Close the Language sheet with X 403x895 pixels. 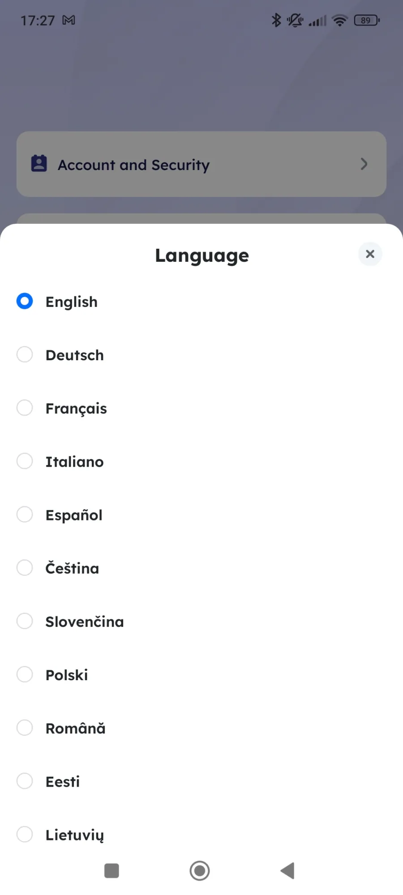coord(370,254)
